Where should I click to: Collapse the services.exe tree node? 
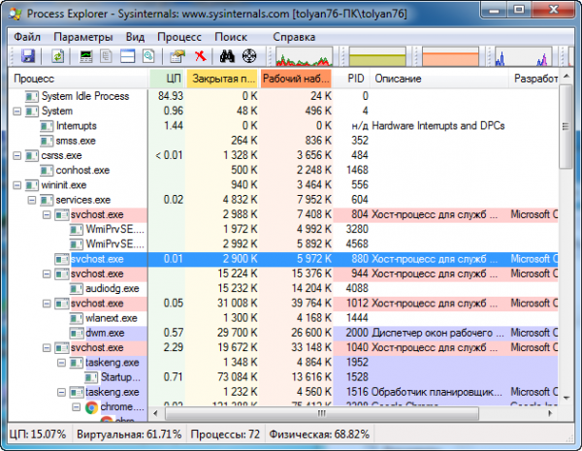32,200
